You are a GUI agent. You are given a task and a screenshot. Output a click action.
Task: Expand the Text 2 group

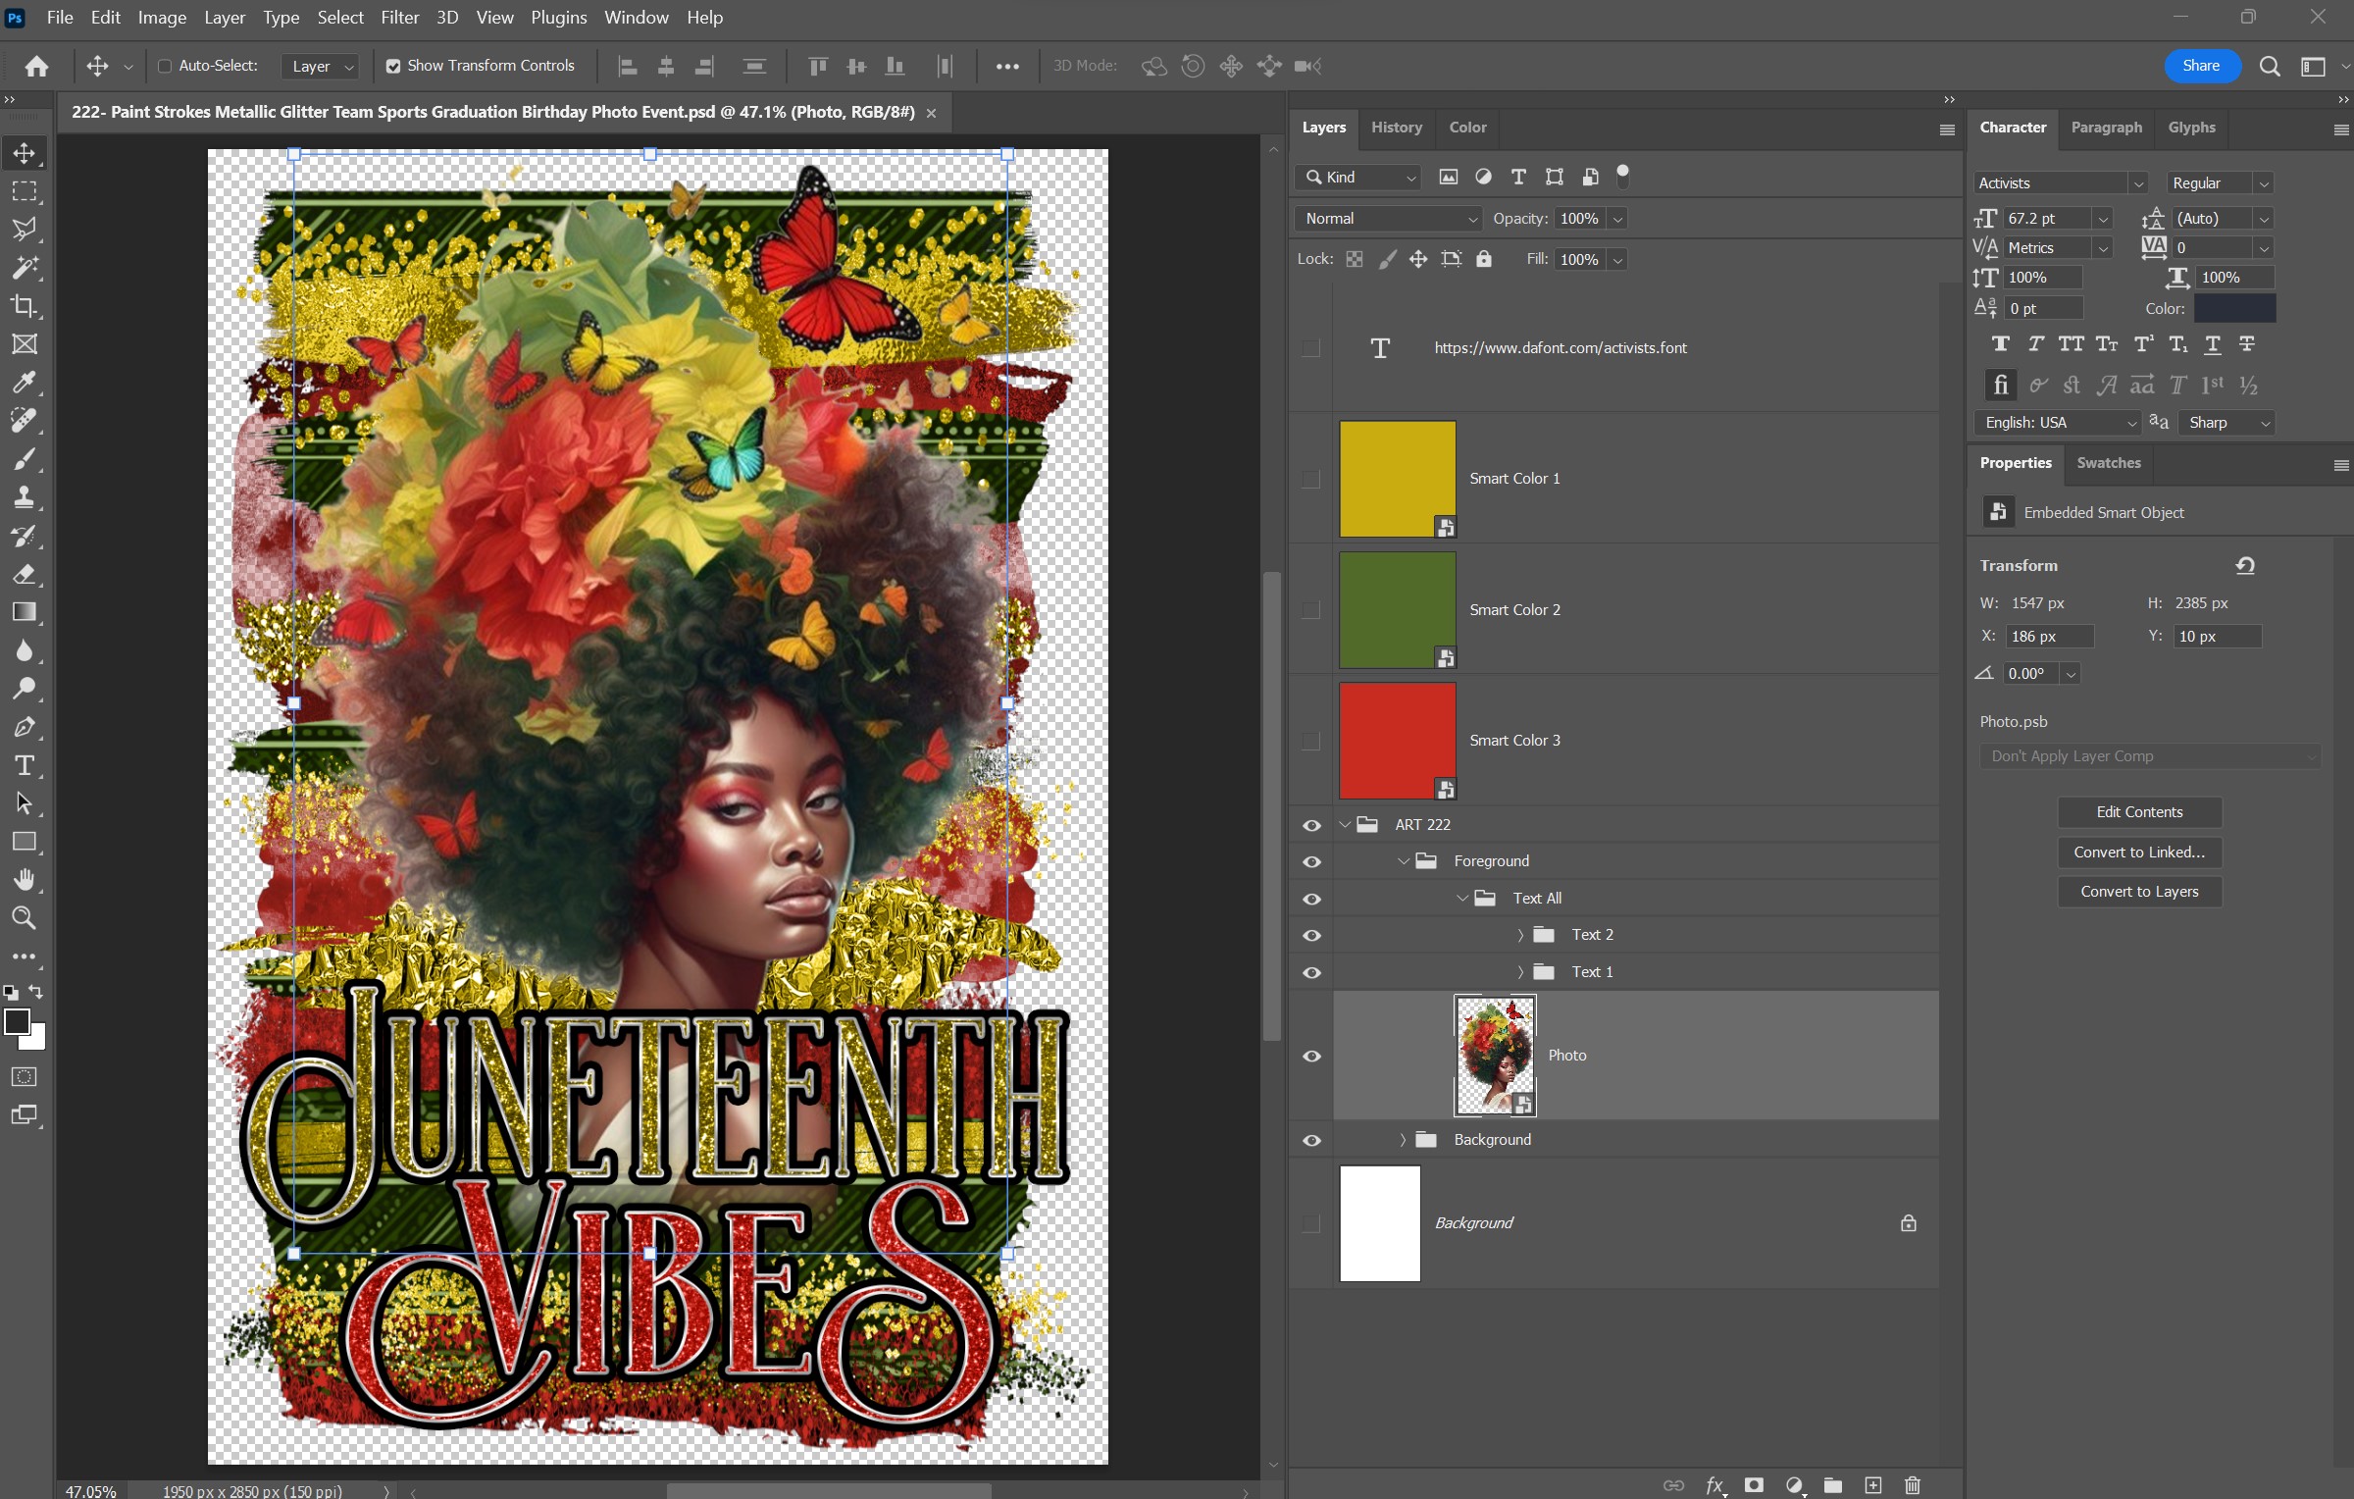[x=1520, y=935]
